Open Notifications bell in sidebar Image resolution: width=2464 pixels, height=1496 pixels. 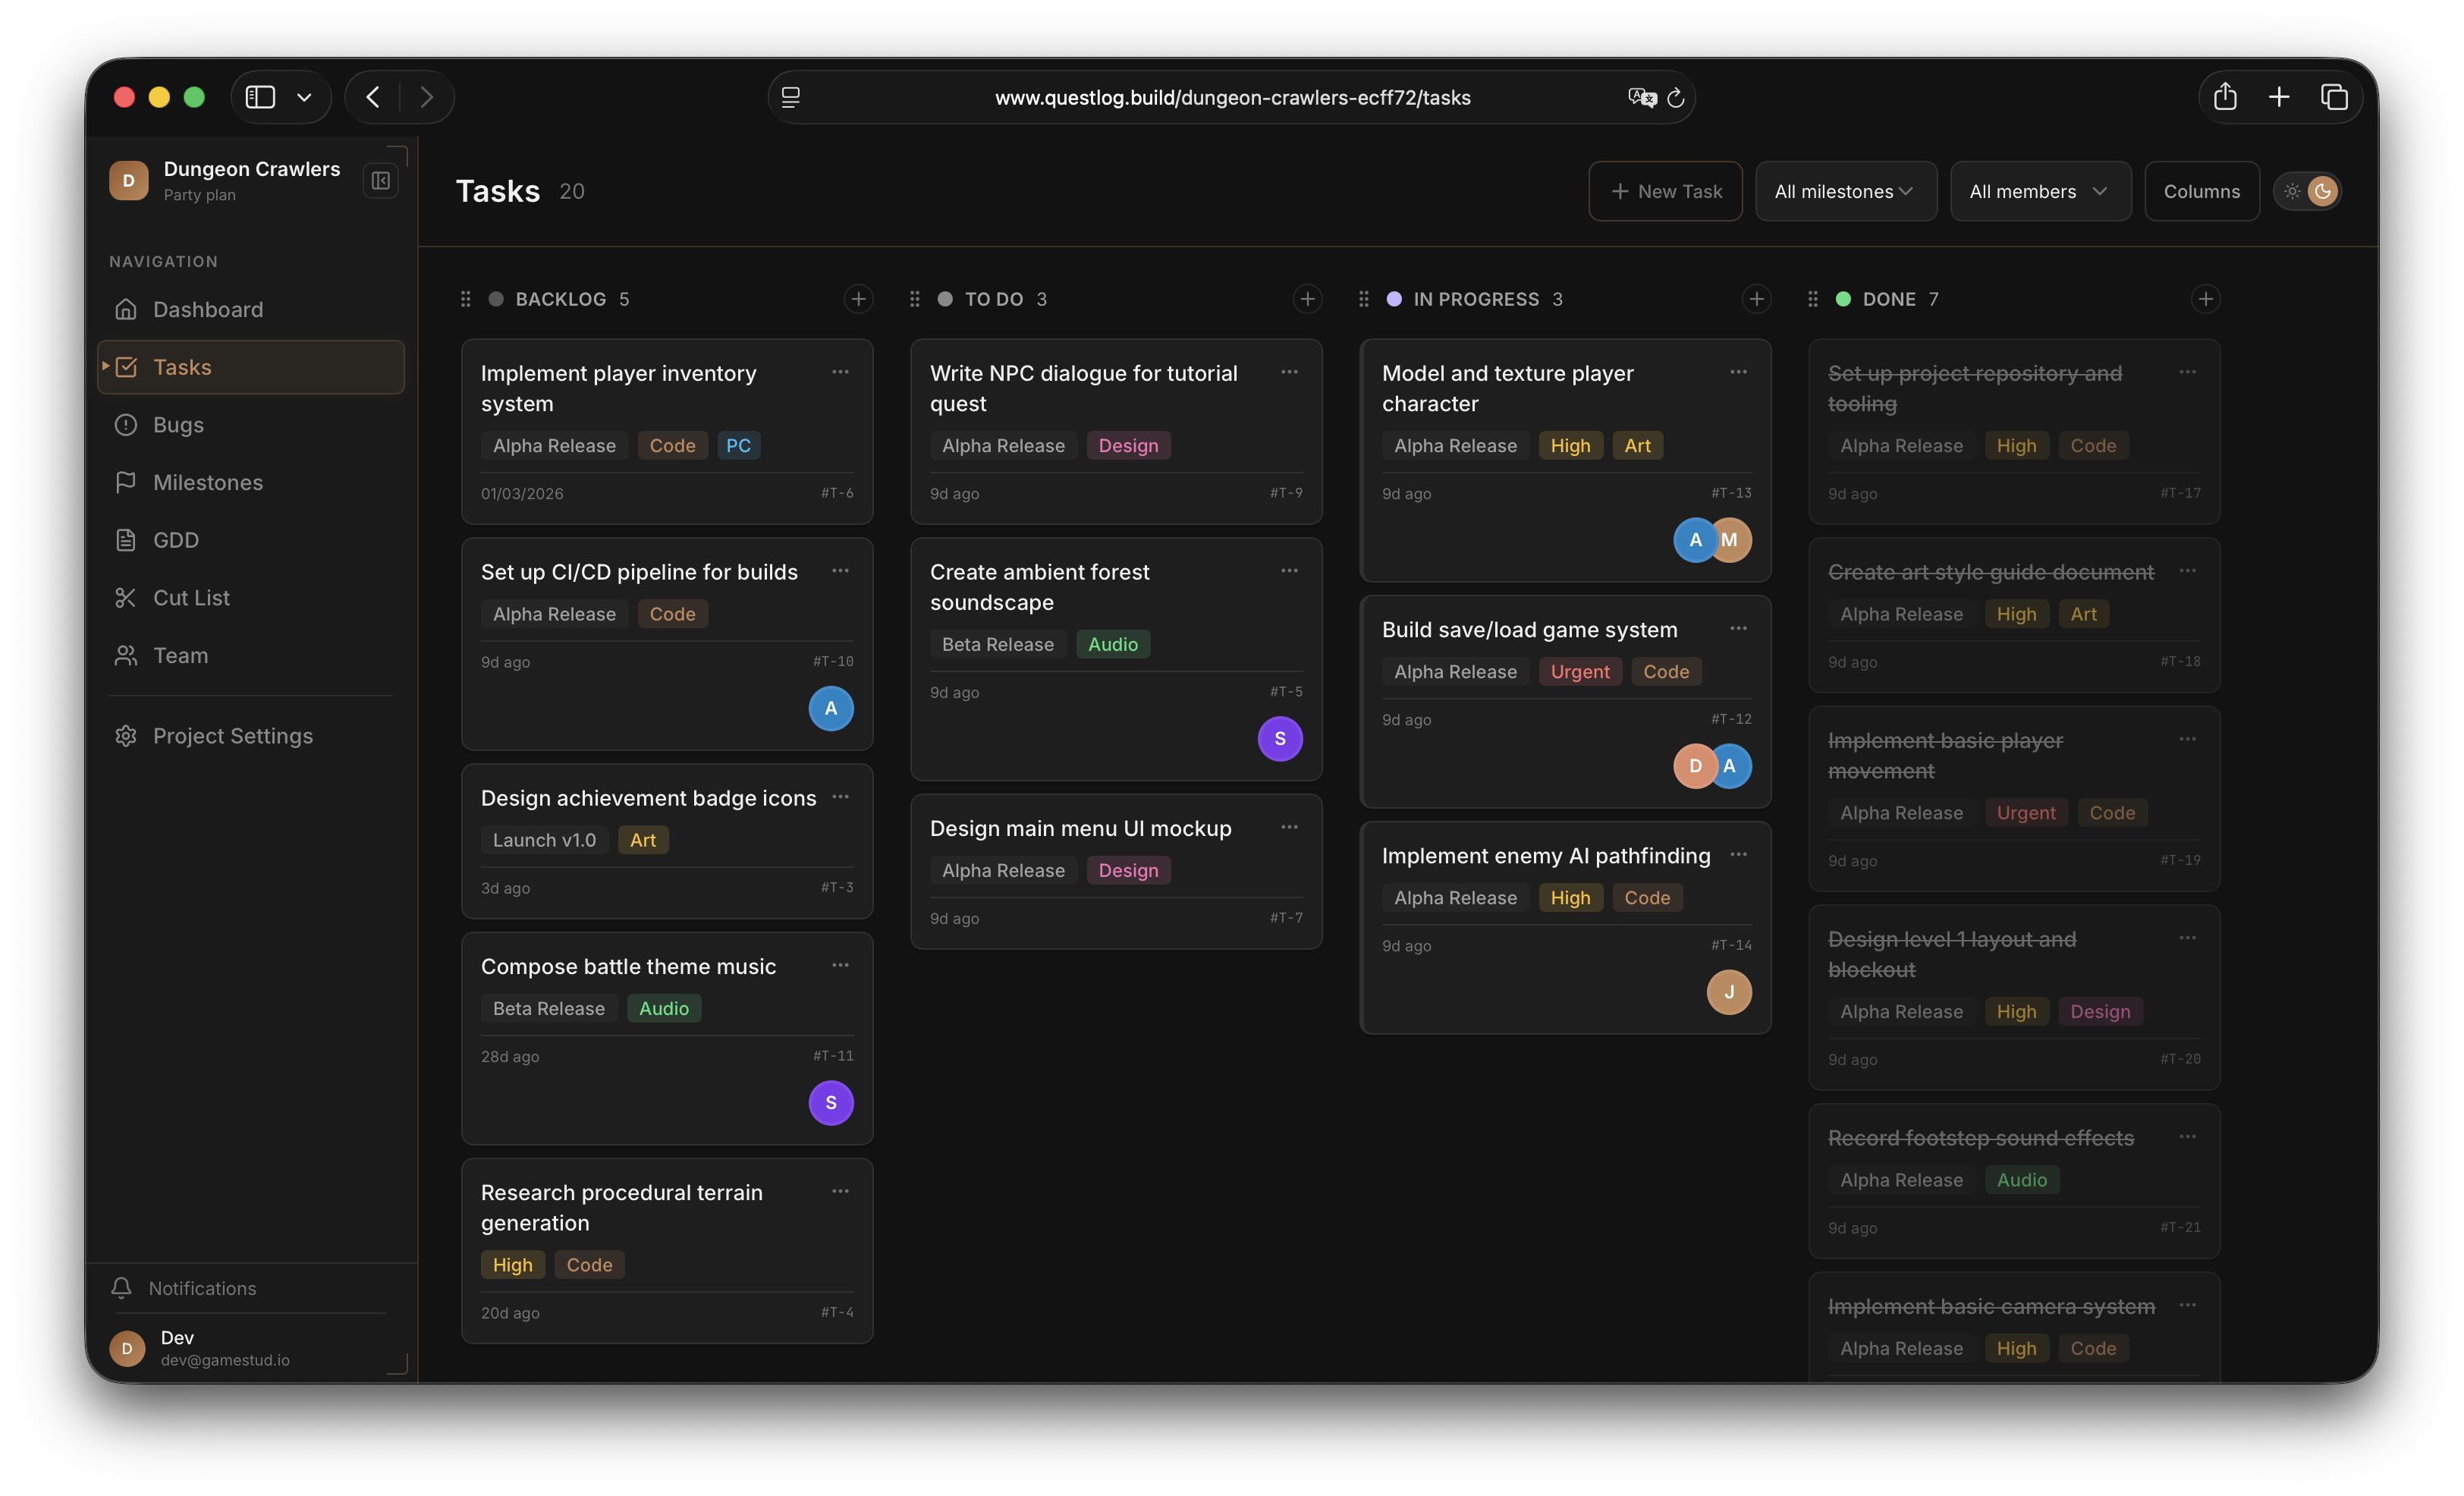coord(121,1288)
